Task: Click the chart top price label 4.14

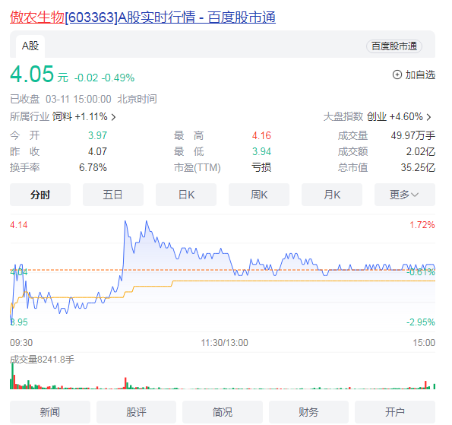Action: click(19, 225)
